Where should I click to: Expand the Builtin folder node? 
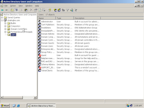(x=5, y=23)
